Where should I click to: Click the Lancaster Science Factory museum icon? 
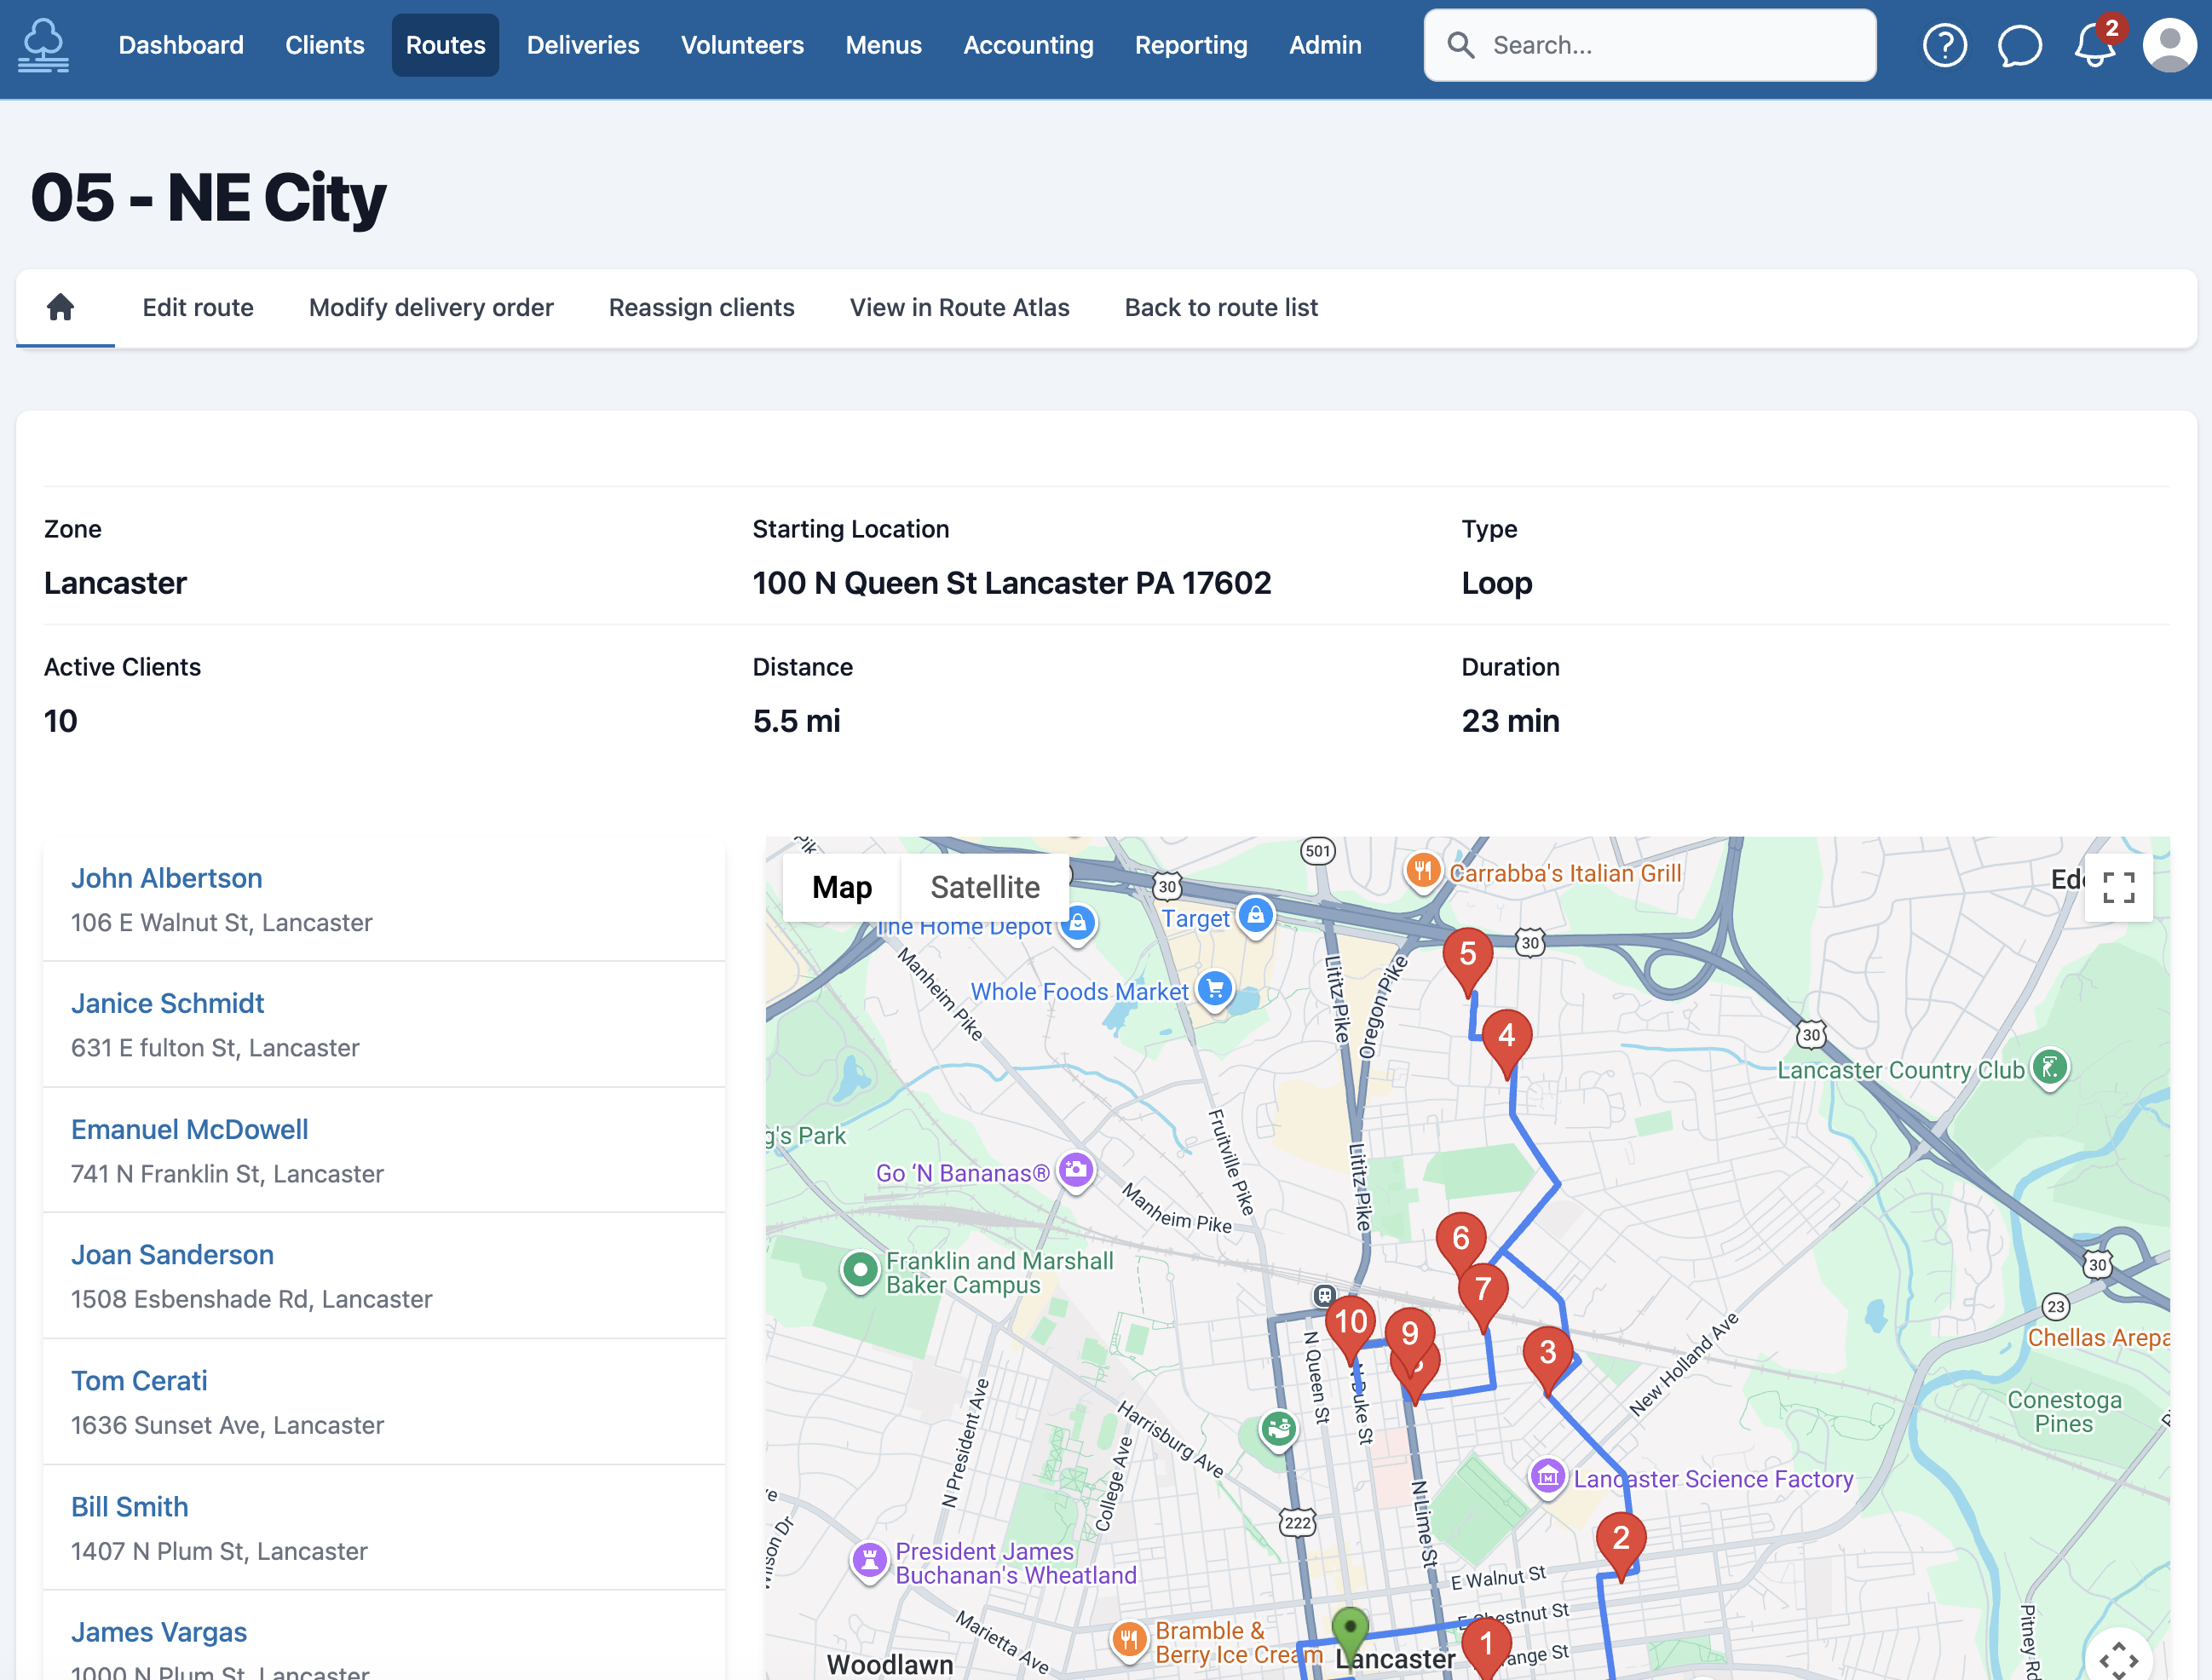pyautogui.click(x=1547, y=1477)
